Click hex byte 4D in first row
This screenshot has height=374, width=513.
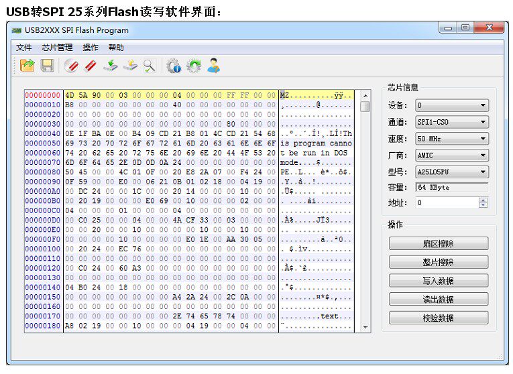[69, 95]
